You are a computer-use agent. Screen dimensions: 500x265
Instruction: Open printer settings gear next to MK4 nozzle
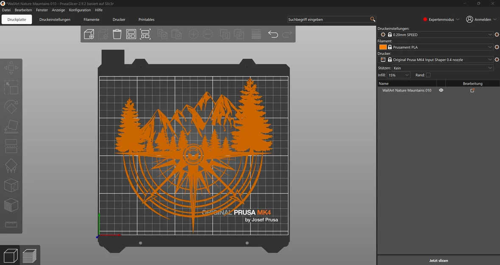coord(497,59)
